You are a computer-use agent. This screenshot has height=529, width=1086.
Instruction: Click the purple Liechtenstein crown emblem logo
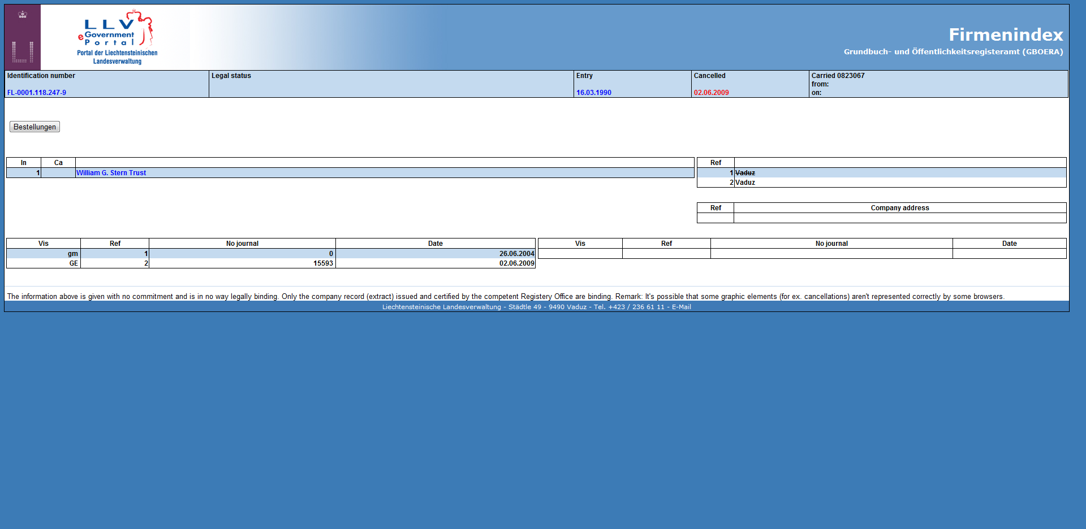click(23, 37)
